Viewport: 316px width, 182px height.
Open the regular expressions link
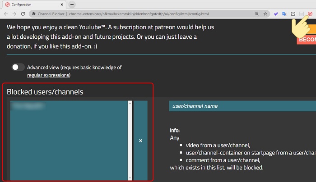coord(49,75)
